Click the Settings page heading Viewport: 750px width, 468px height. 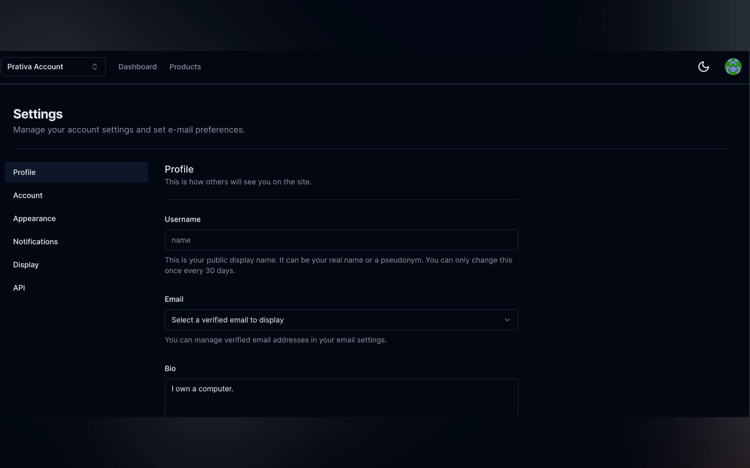pyautogui.click(x=38, y=114)
